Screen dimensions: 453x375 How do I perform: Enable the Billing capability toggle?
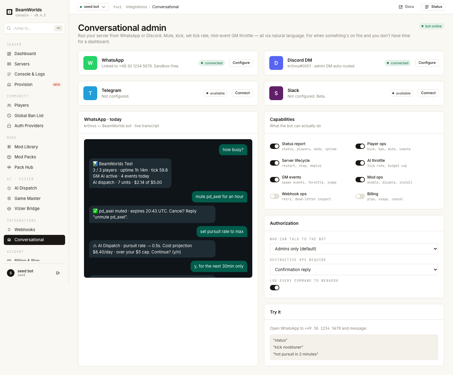[x=360, y=196]
